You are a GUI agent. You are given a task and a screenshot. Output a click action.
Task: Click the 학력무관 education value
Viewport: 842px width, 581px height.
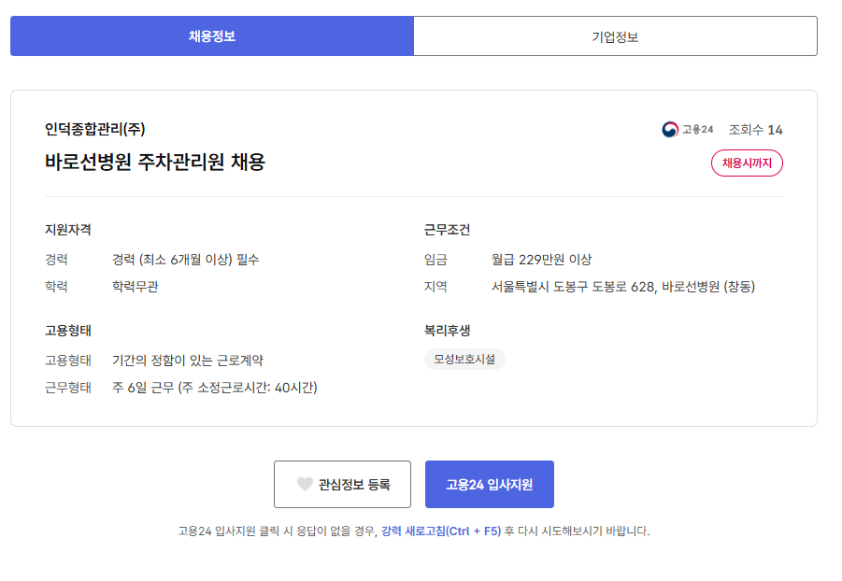[136, 287]
